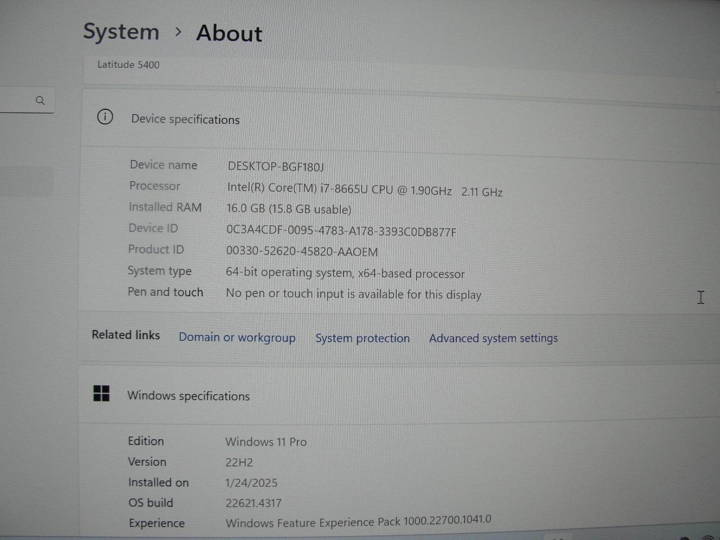
Task: Click the search magnifier icon in sidebar
Action: tap(40, 101)
